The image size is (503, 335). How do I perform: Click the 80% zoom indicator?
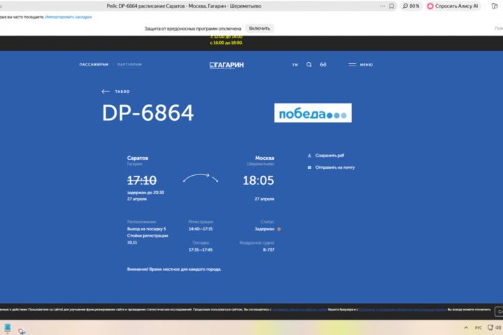[411, 6]
